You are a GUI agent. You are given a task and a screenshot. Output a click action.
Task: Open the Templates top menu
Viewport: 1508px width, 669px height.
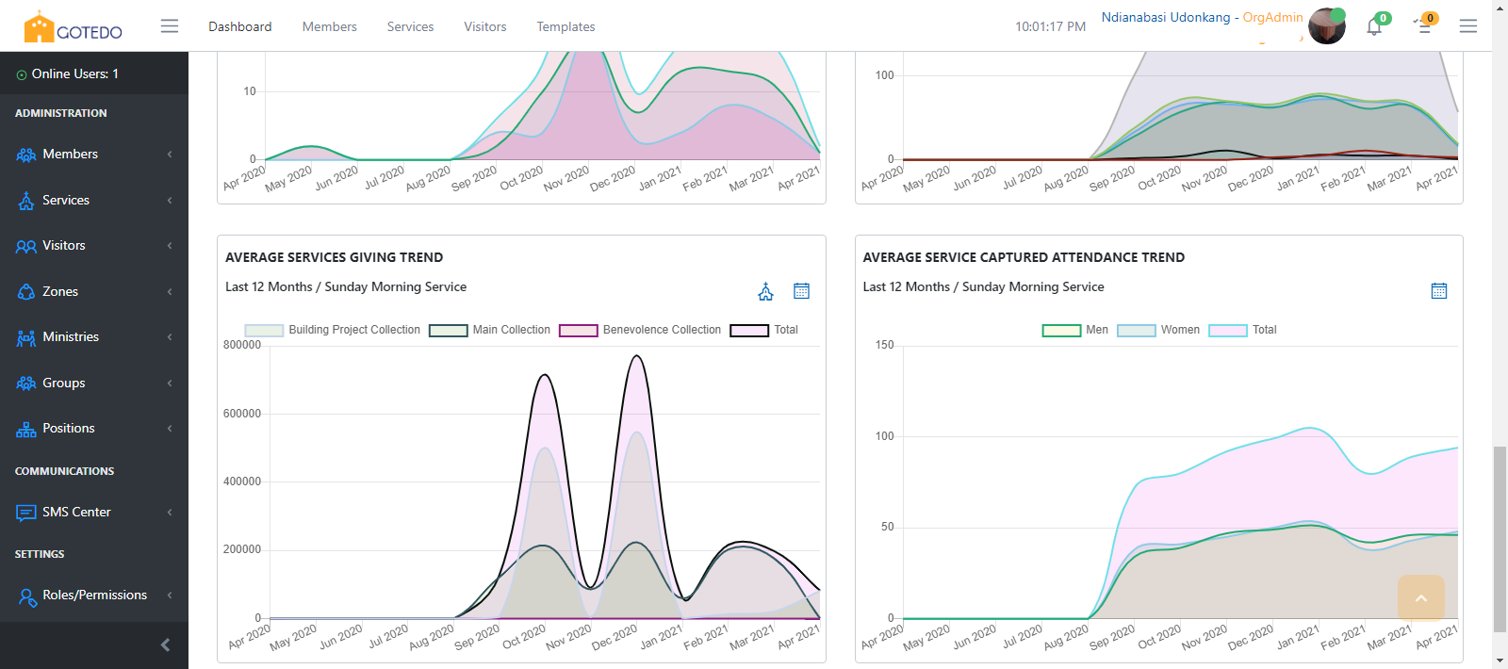point(565,26)
